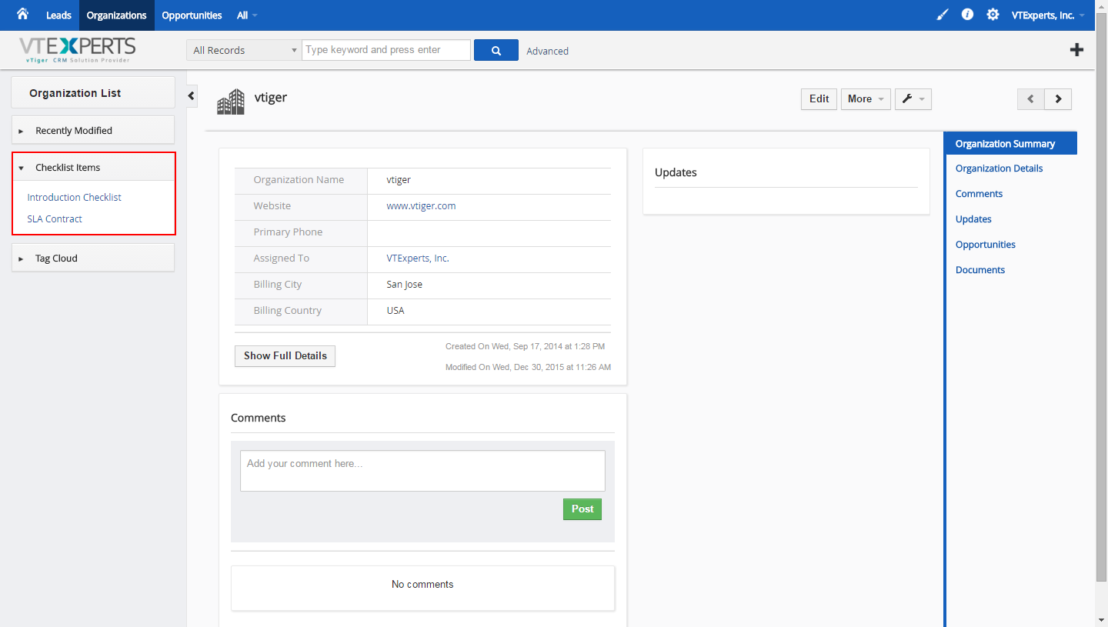The width and height of the screenshot is (1108, 627).
Task: Go to the Home icon in top bar
Action: point(22,14)
